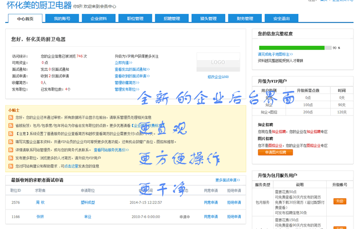
Task: Select the 财务管理 tab
Action: click(x=245, y=18)
